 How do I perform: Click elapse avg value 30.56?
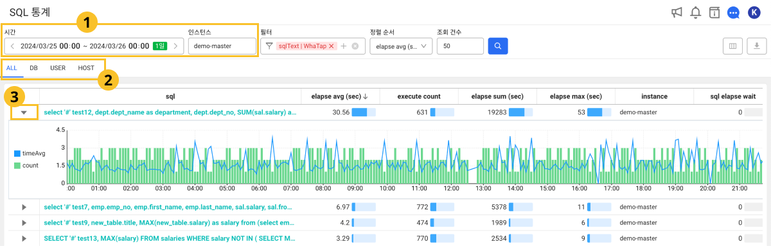(x=341, y=112)
